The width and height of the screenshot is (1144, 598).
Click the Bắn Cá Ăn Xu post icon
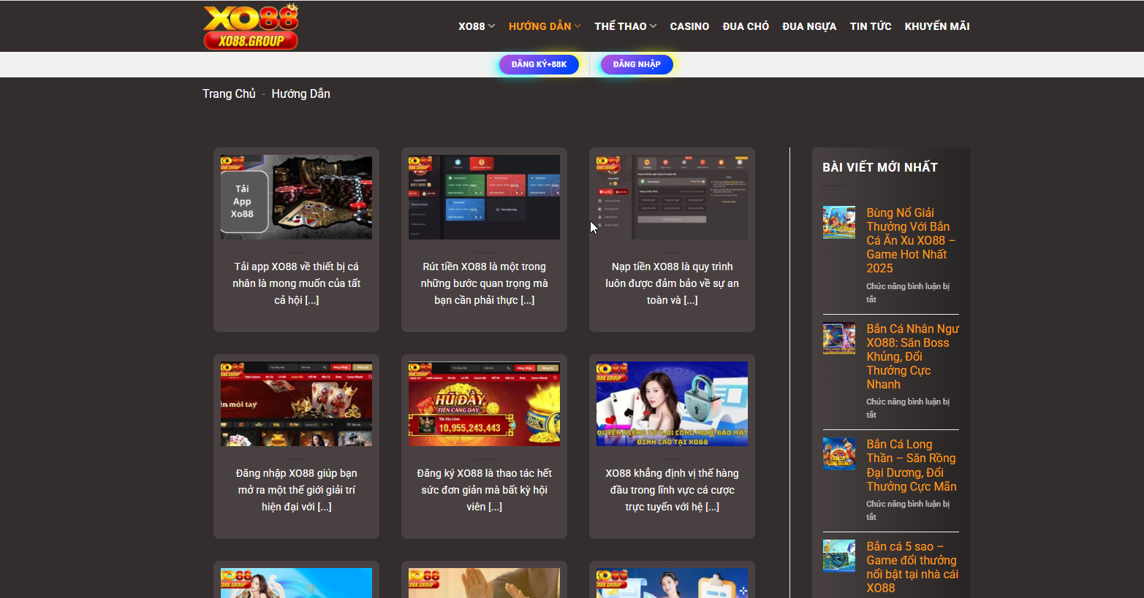839,223
